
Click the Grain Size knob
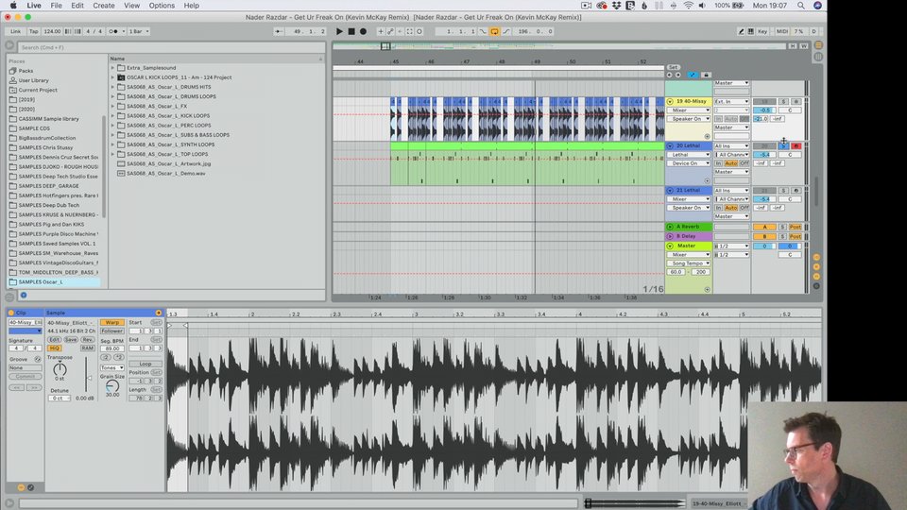(112, 385)
